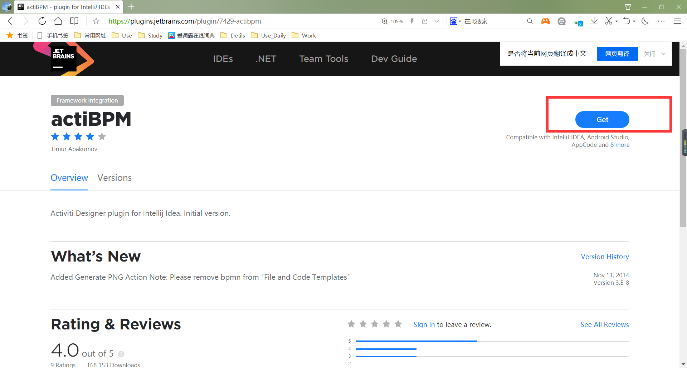Open a new tab with the plus button

[x=131, y=7]
